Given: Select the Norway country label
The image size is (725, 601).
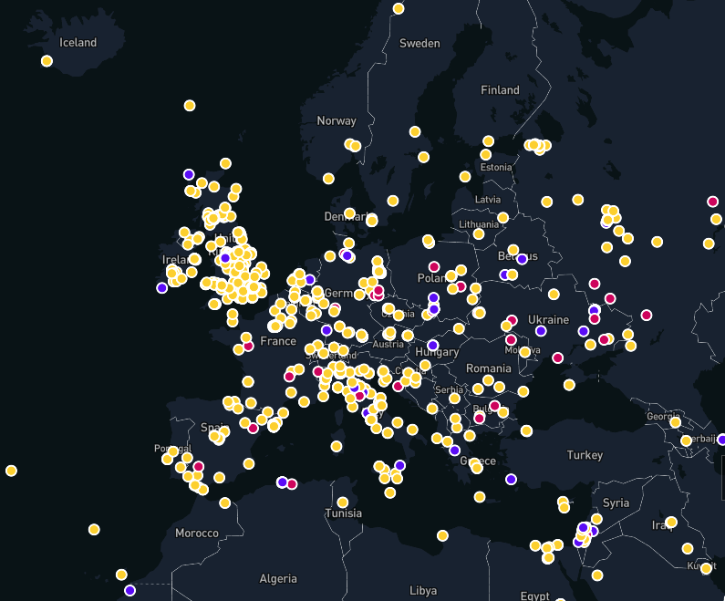Looking at the screenshot, I should 337,120.
